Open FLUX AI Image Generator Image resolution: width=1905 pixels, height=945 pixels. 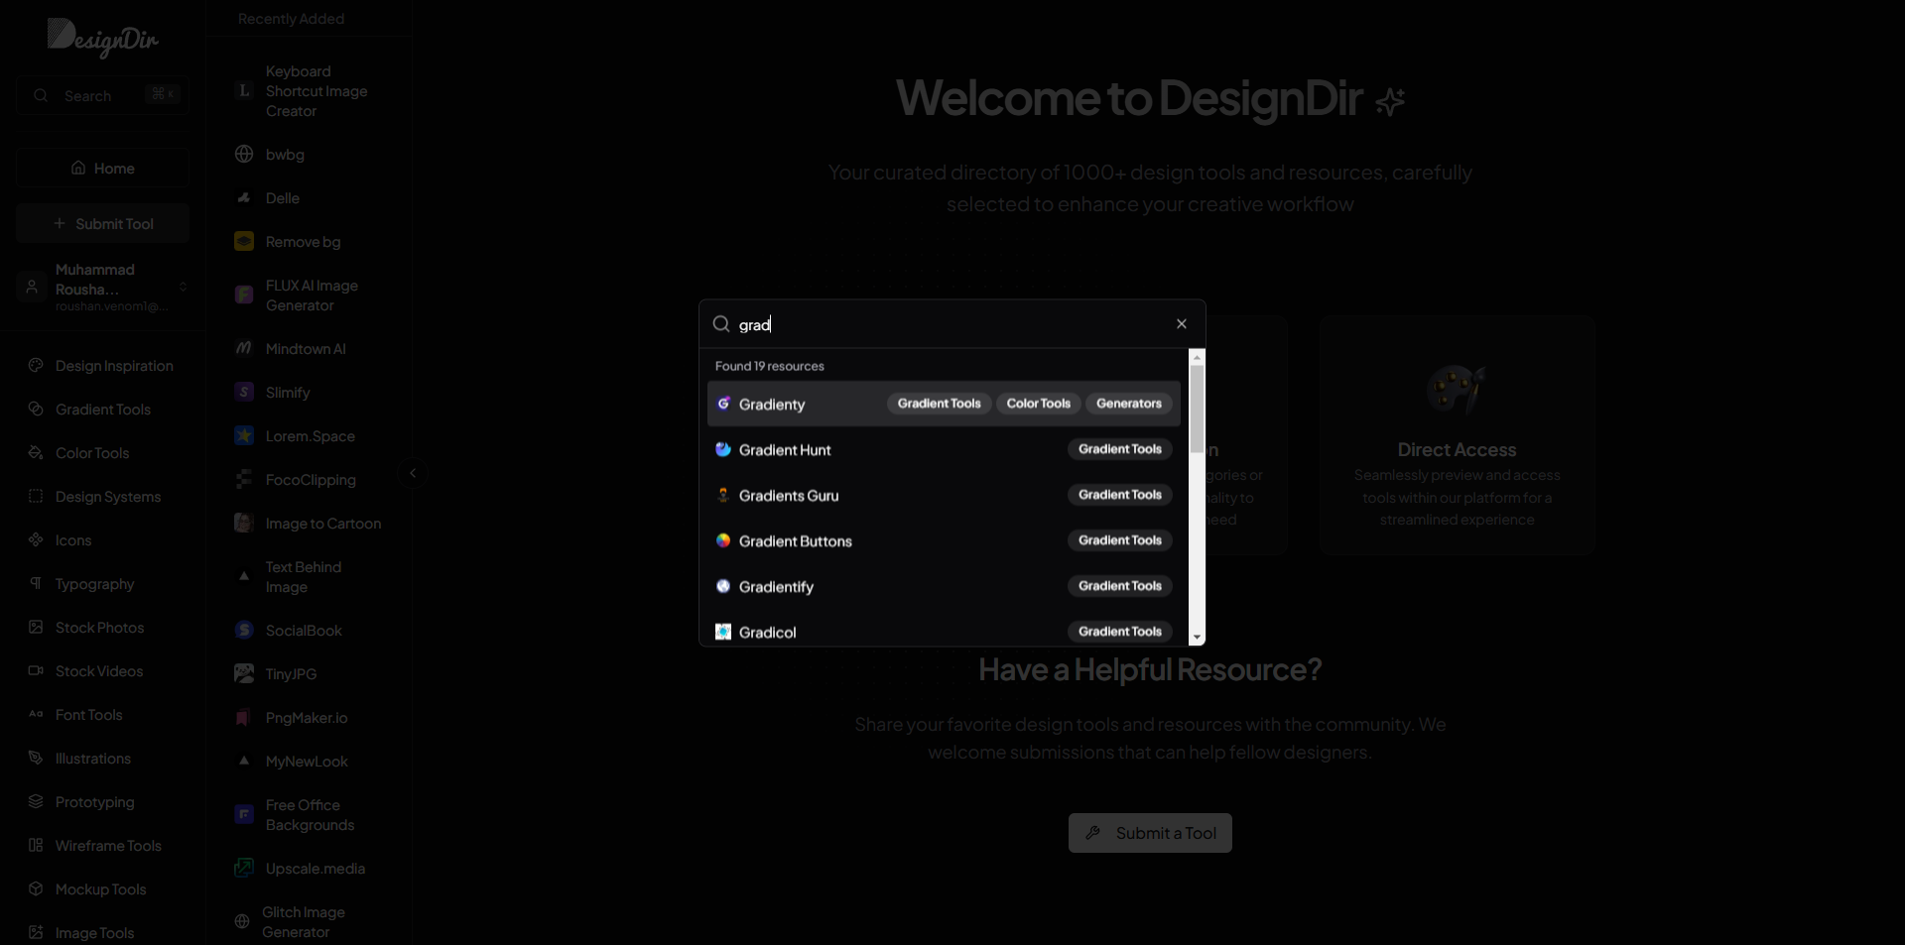(x=310, y=295)
